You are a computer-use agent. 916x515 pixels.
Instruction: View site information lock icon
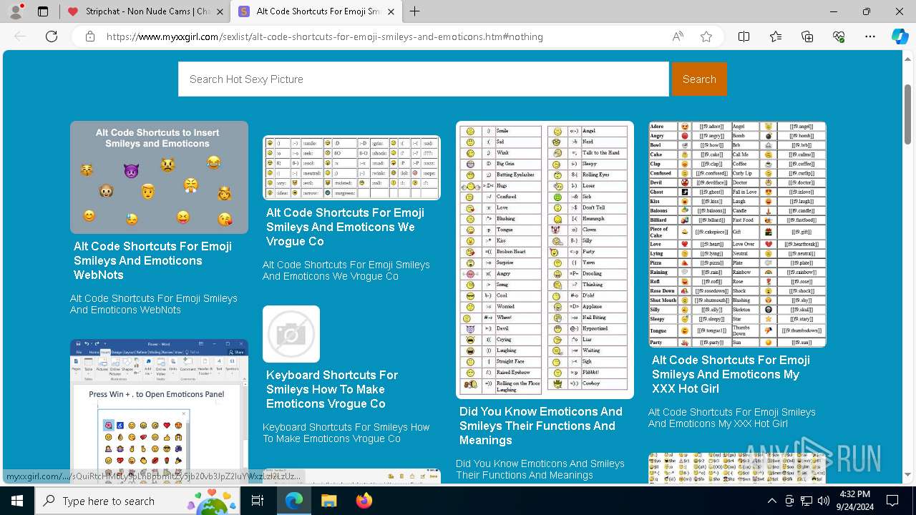coord(89,36)
